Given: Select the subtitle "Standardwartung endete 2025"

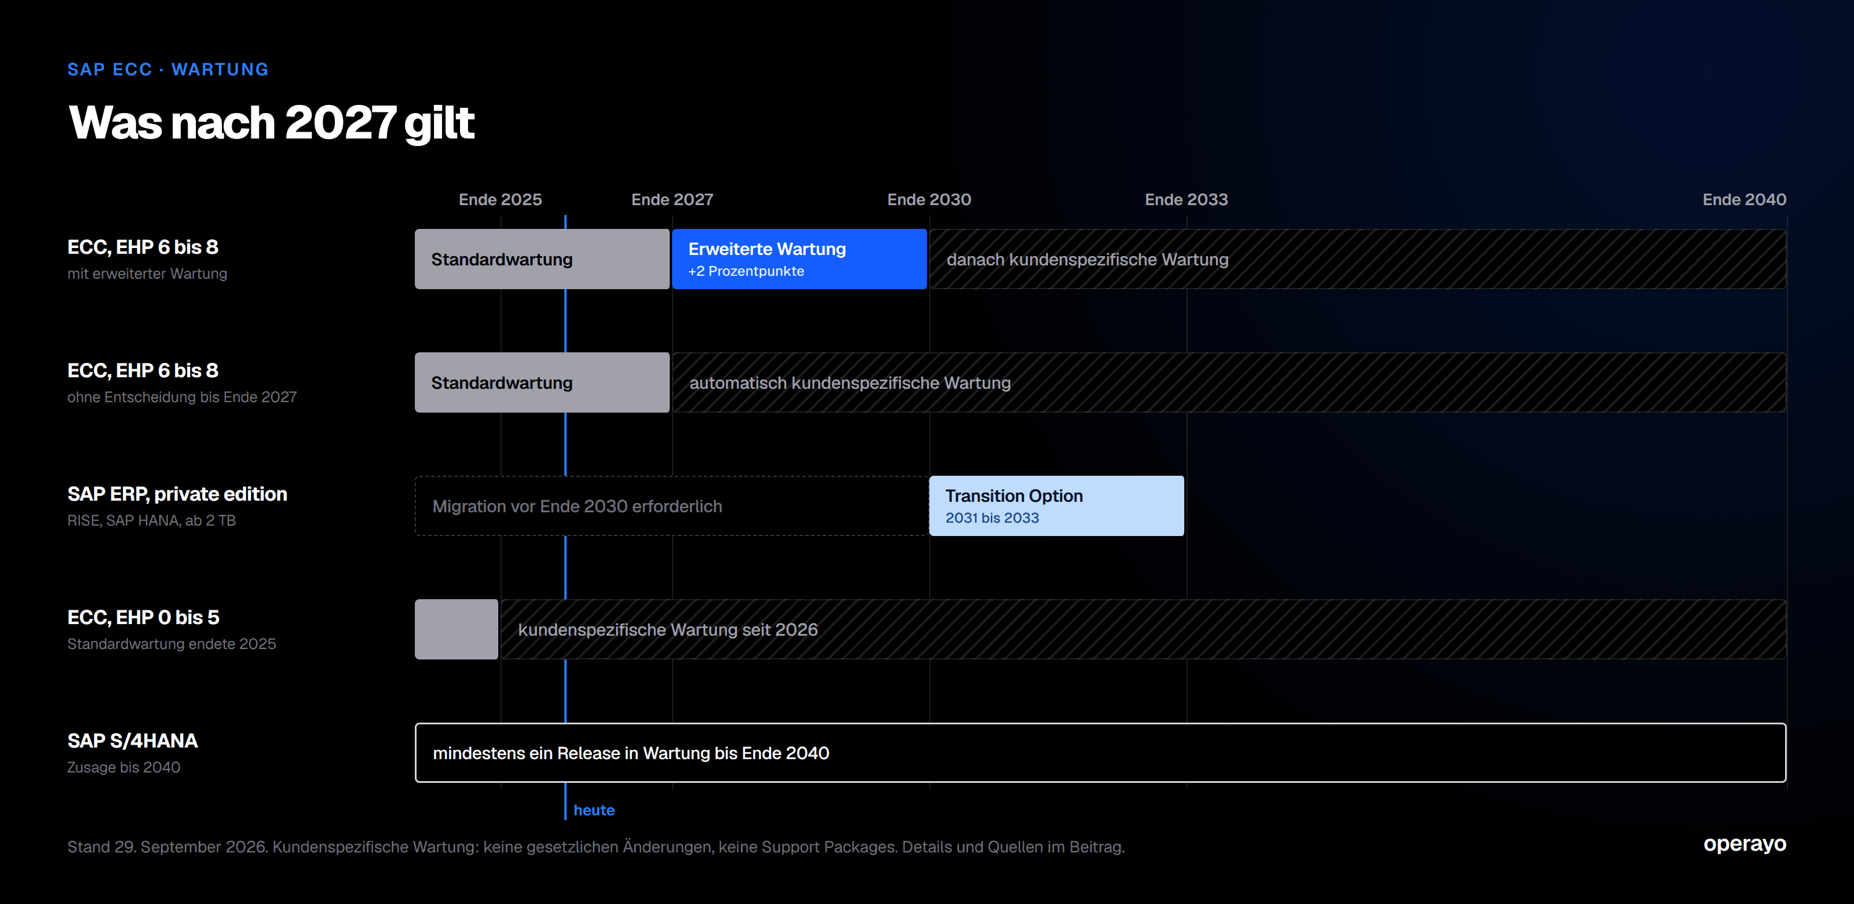Looking at the screenshot, I should tap(171, 643).
